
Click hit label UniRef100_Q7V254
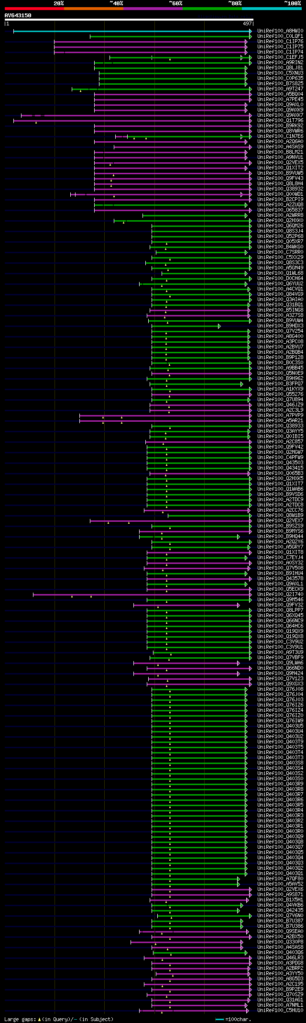coord(280,331)
